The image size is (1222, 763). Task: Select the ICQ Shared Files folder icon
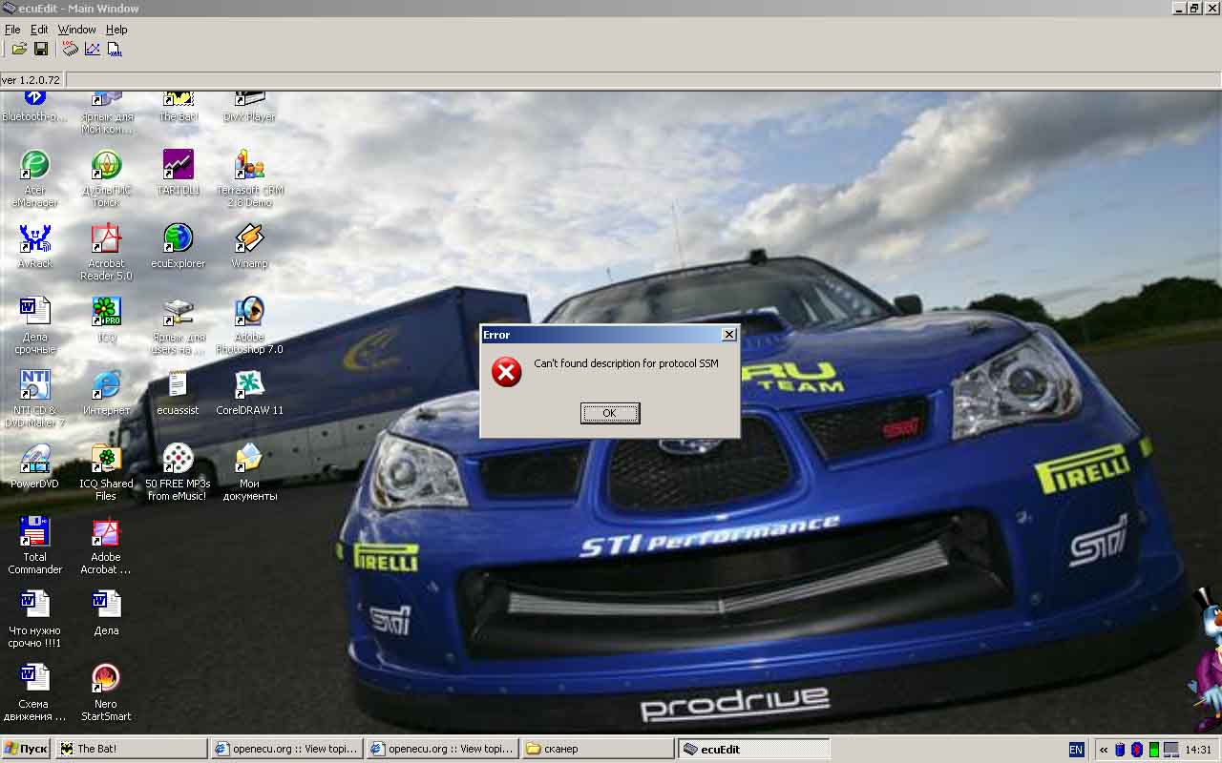[106, 472]
